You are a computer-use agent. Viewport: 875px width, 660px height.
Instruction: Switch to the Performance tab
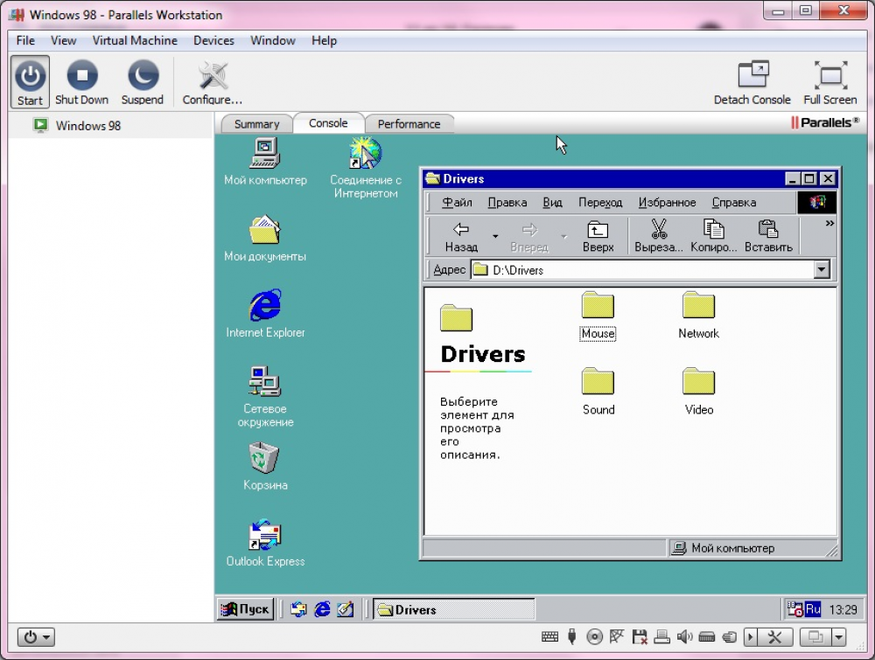pos(409,124)
